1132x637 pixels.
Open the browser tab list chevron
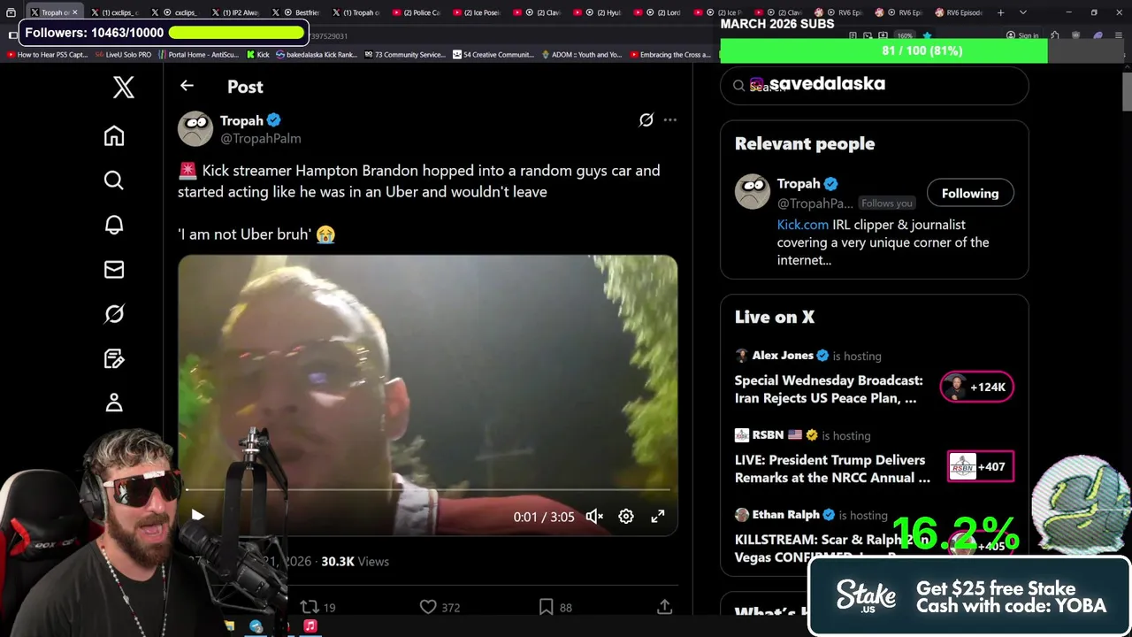click(1023, 12)
